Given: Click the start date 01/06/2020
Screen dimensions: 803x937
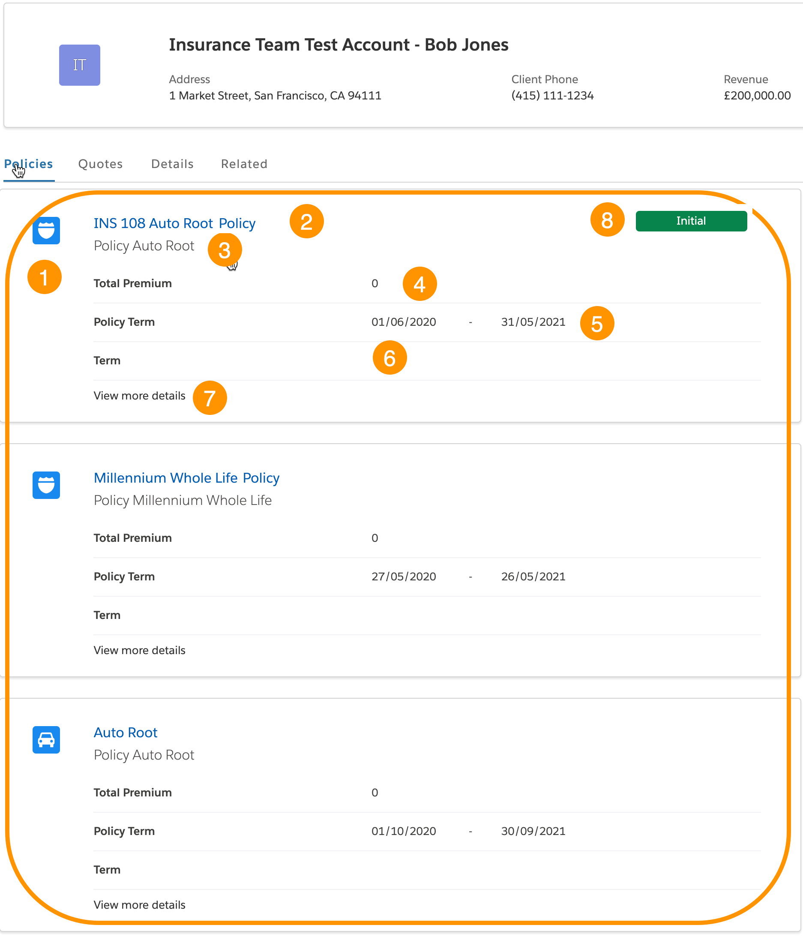Looking at the screenshot, I should pyautogui.click(x=404, y=322).
